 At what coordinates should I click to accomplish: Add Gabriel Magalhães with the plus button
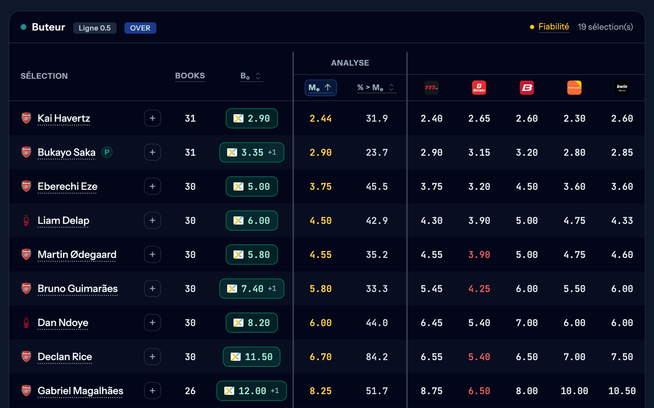pos(152,391)
